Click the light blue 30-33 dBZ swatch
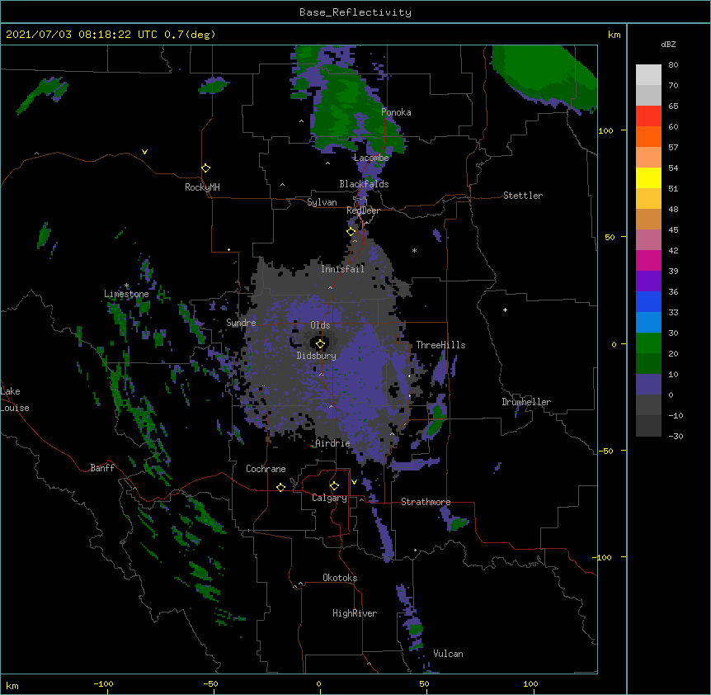 pyautogui.click(x=648, y=323)
